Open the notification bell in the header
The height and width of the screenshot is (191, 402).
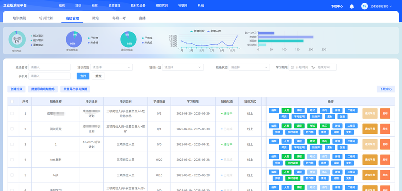tap(352, 6)
